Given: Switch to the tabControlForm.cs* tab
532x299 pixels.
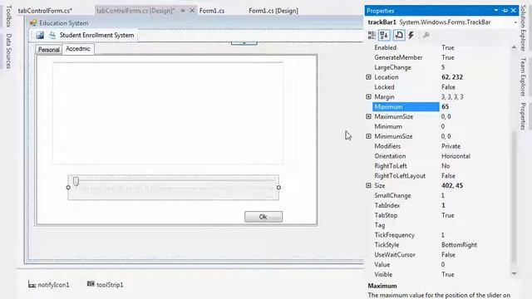Looking at the screenshot, I should [45, 11].
